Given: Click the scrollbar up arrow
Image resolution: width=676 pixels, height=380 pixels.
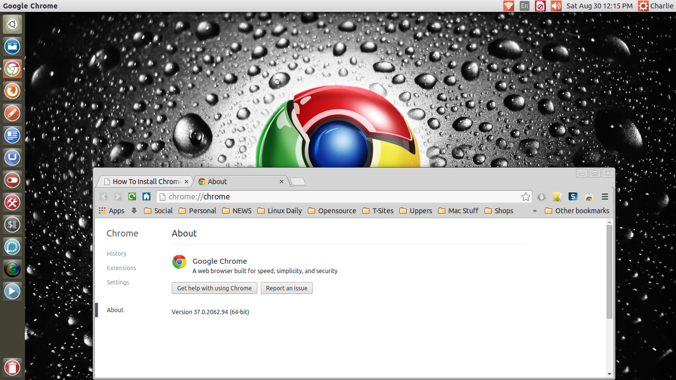Looking at the screenshot, I should click(609, 222).
